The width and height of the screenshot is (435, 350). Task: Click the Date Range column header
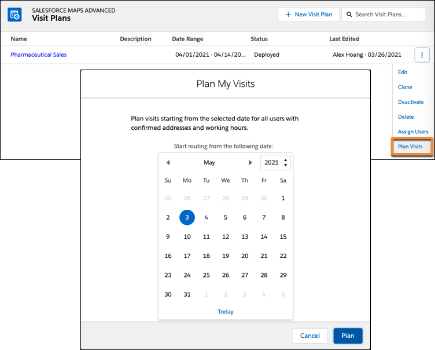(187, 39)
